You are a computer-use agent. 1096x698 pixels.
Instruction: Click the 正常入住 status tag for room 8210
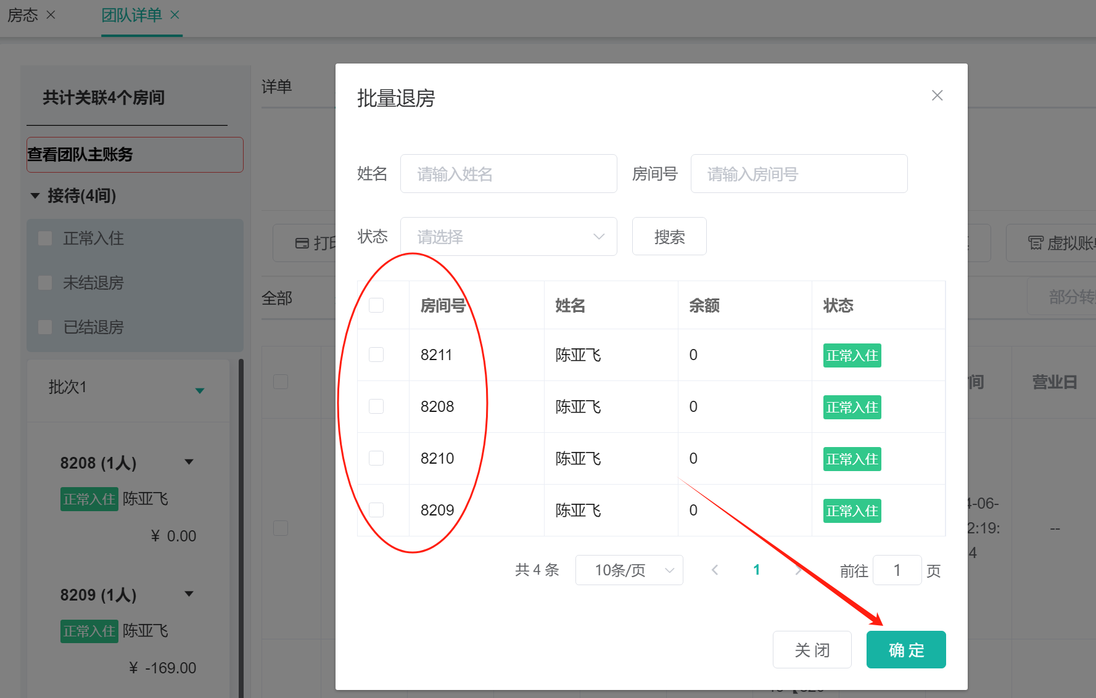point(852,459)
